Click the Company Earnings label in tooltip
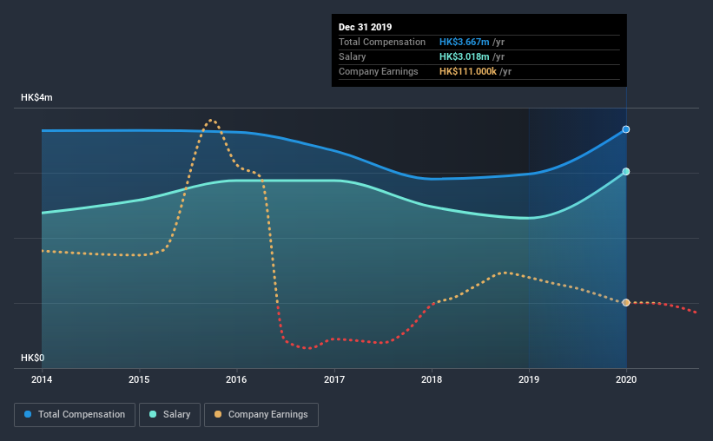The image size is (713, 441). pyautogui.click(x=379, y=71)
